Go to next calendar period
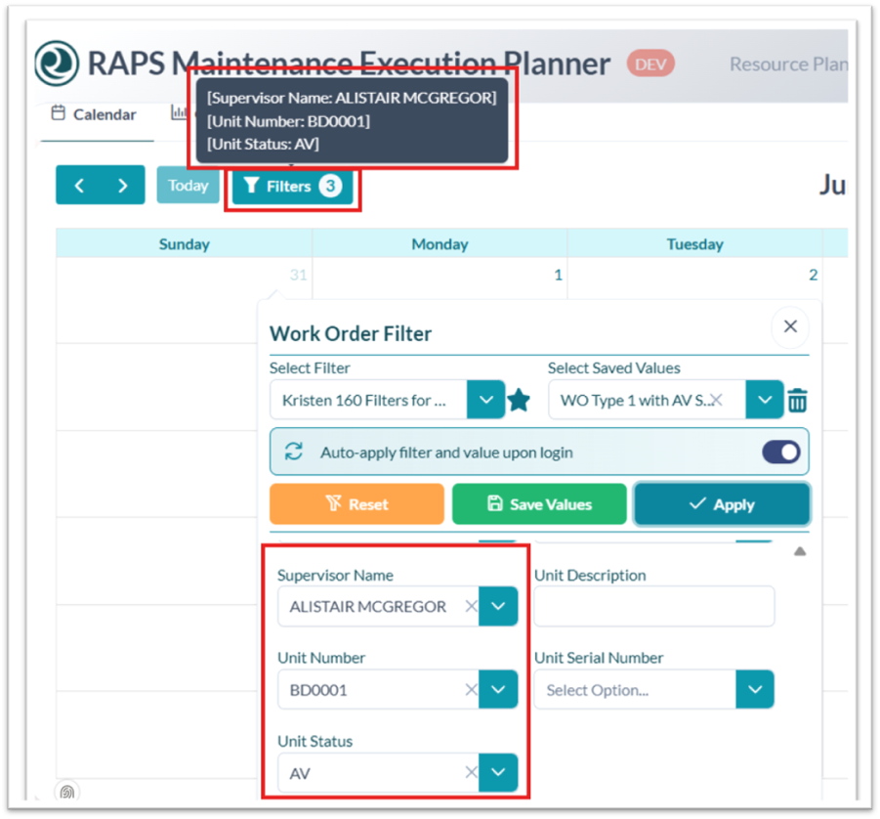 click(x=123, y=186)
